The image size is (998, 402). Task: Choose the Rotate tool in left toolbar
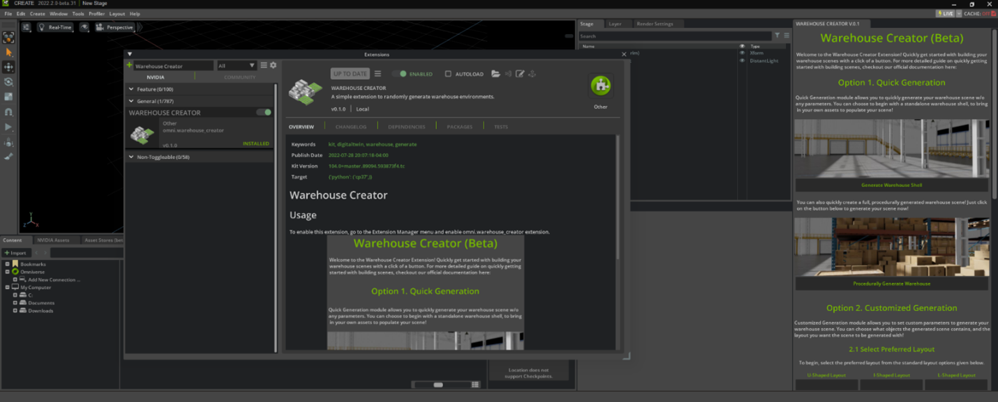point(8,82)
